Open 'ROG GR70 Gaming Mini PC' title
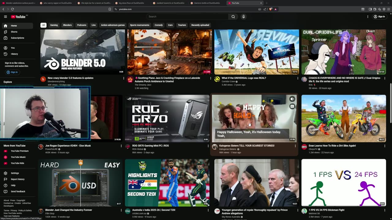 pyautogui.click(x=150, y=146)
